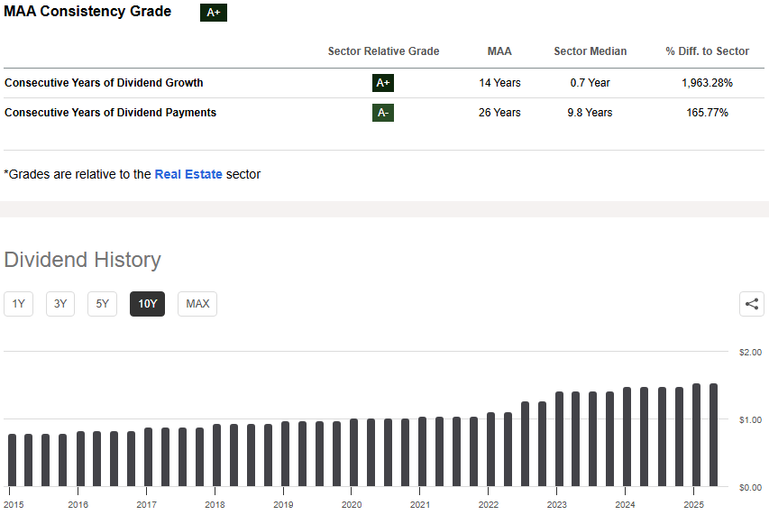Click the Dividend History heading
The image size is (769, 515).
pyautogui.click(x=82, y=260)
